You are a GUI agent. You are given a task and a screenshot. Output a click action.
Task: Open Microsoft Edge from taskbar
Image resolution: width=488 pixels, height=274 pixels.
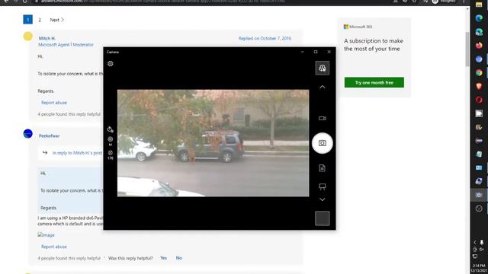(x=479, y=18)
